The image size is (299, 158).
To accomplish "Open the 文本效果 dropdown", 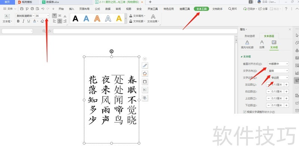I will [153, 18].
